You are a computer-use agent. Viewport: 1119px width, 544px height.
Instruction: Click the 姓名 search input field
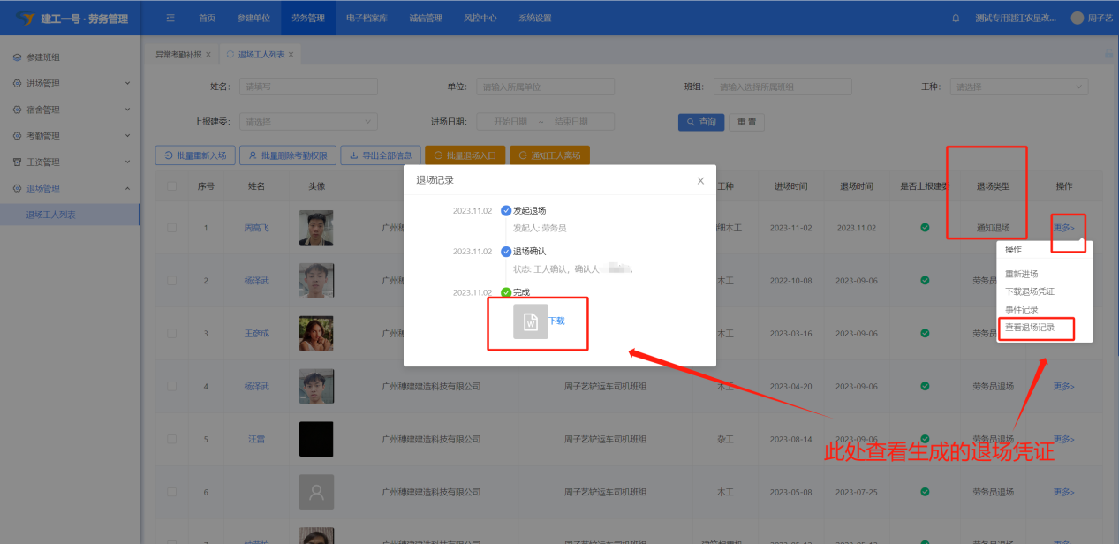coord(308,87)
